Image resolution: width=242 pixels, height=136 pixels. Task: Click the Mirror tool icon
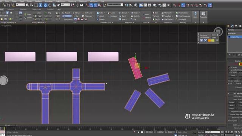[126, 5]
